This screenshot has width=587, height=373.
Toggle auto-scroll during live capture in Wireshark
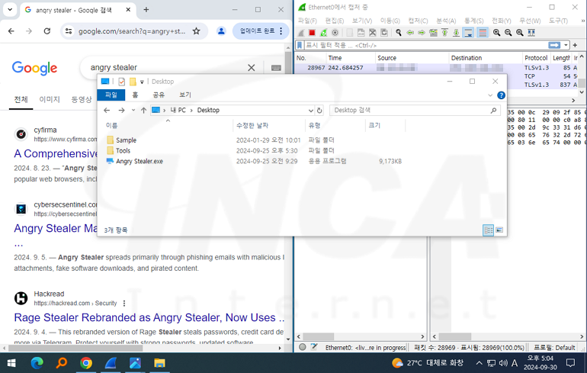click(x=468, y=33)
